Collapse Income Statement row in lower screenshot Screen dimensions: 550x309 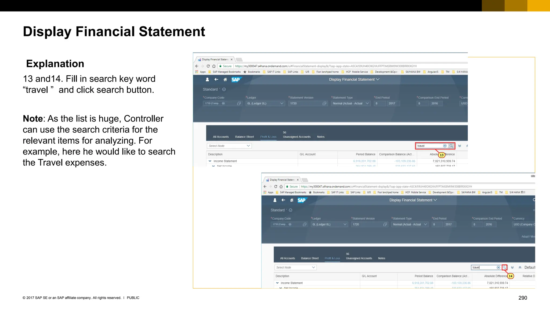pyautogui.click(x=277, y=283)
